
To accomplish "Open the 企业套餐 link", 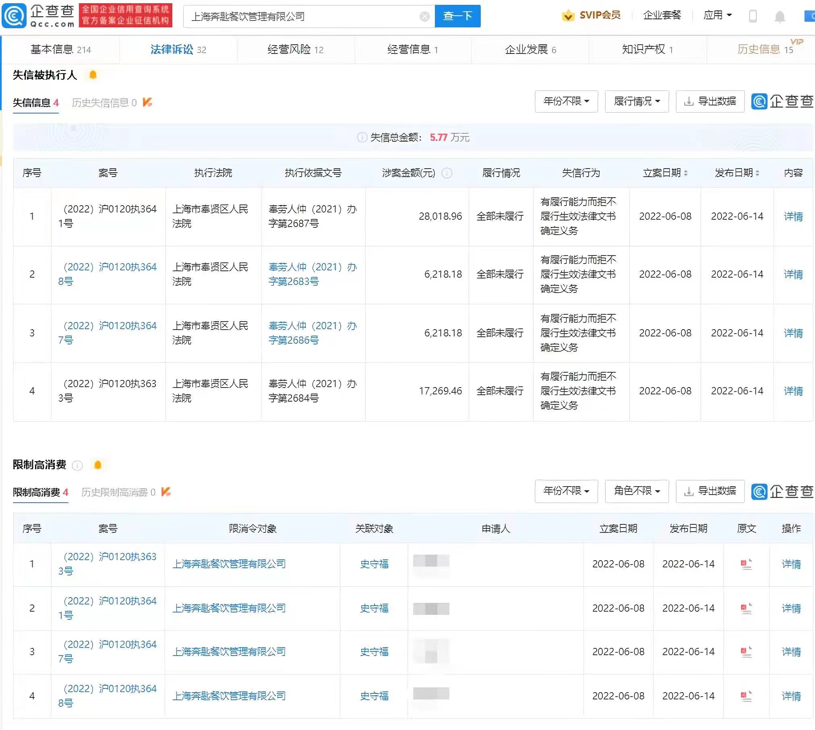I will pyautogui.click(x=662, y=15).
